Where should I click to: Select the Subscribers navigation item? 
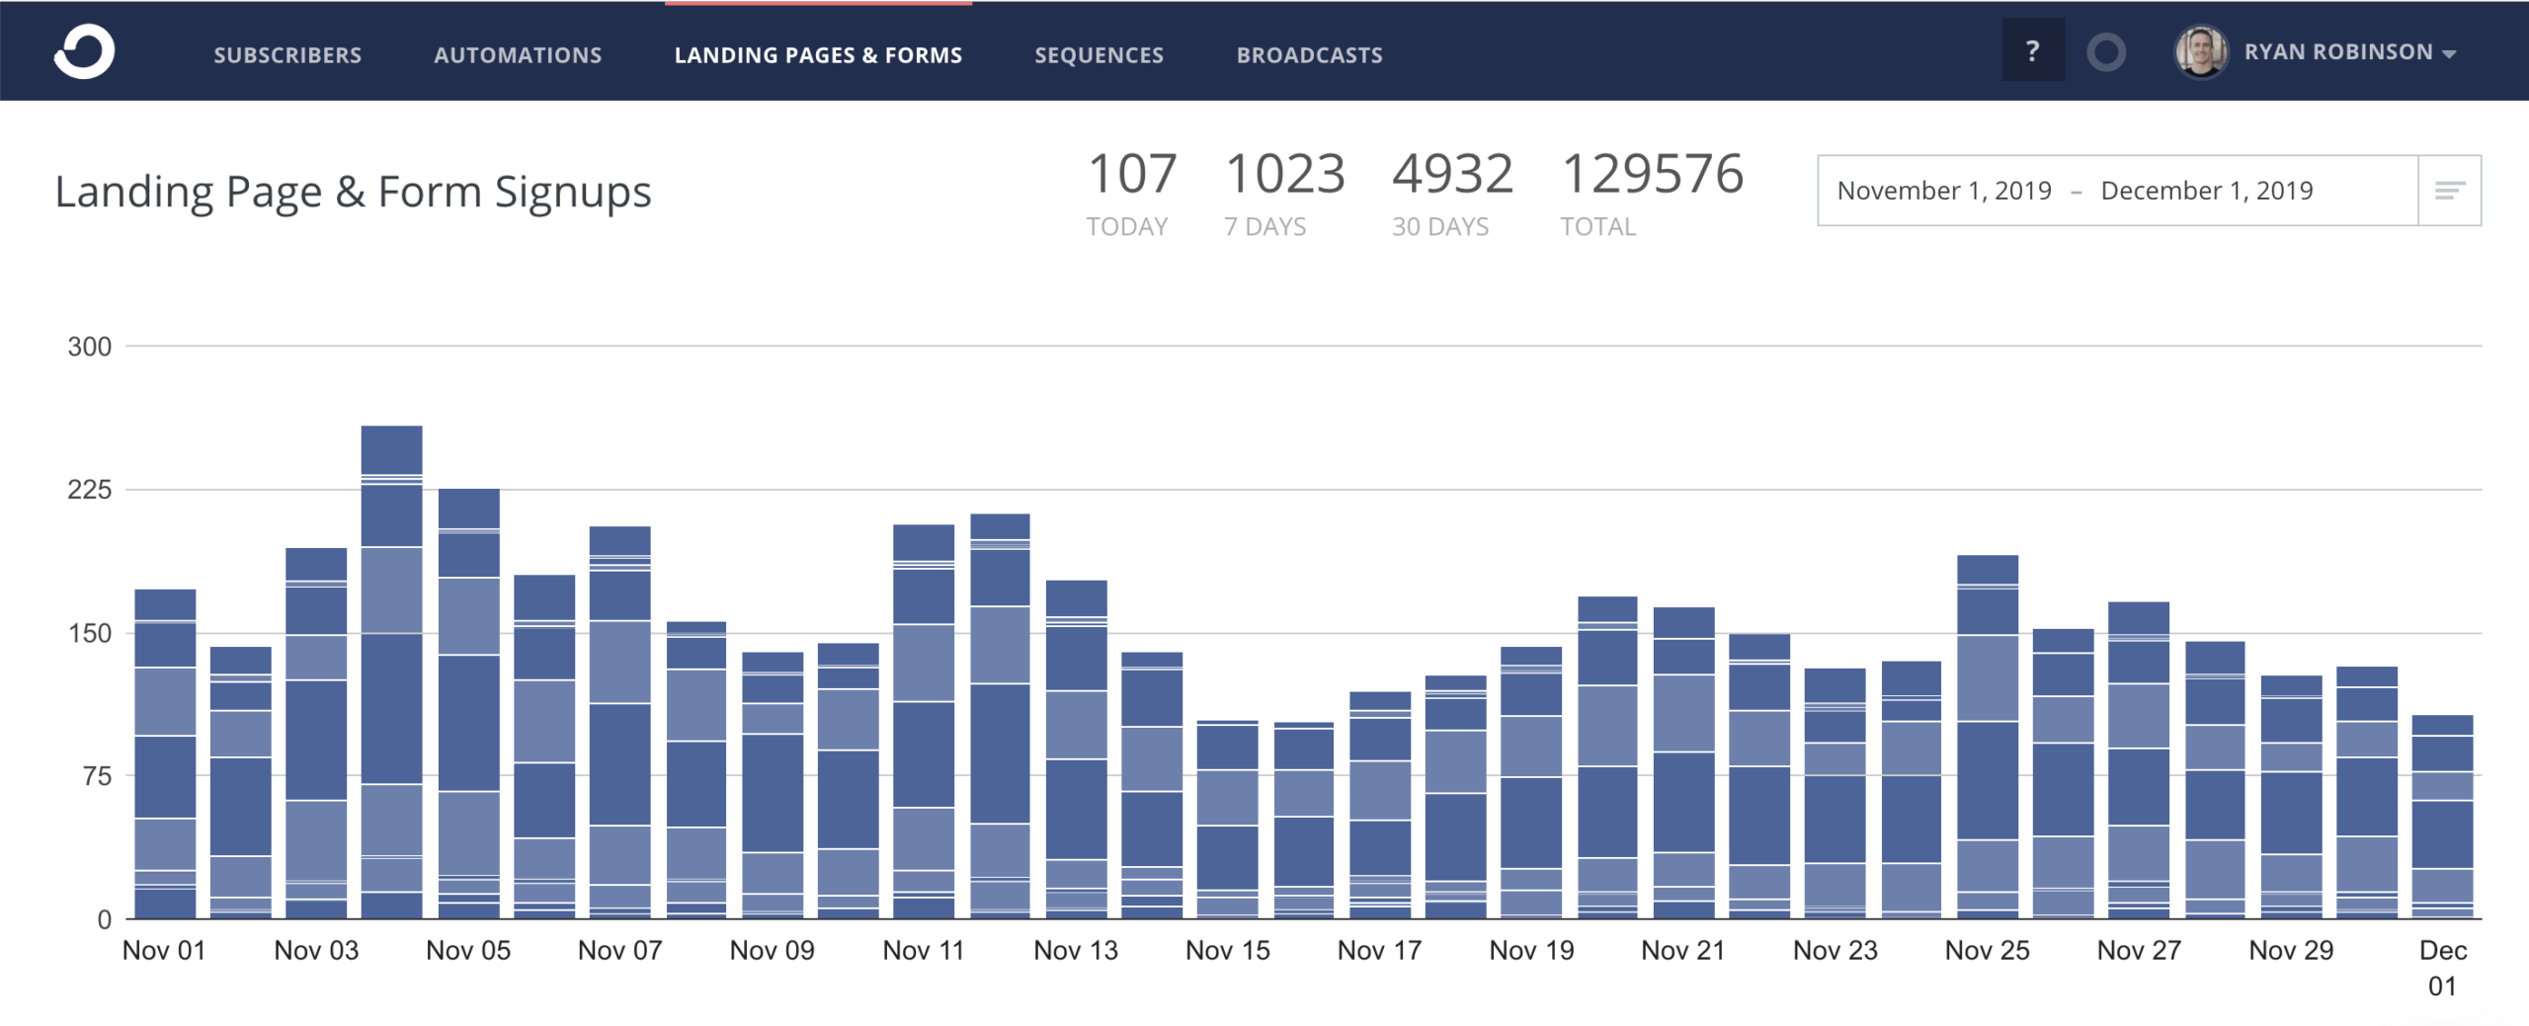tap(286, 55)
